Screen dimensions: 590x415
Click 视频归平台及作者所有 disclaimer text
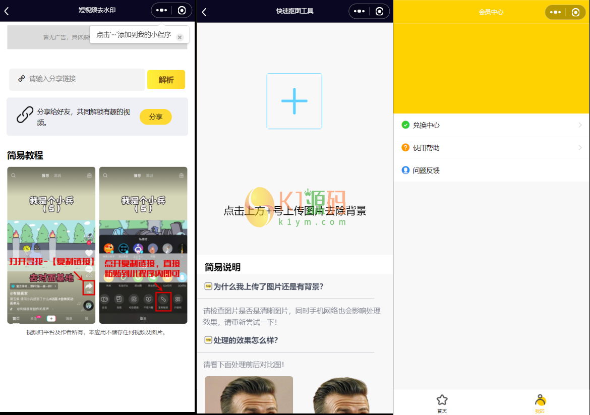97,332
